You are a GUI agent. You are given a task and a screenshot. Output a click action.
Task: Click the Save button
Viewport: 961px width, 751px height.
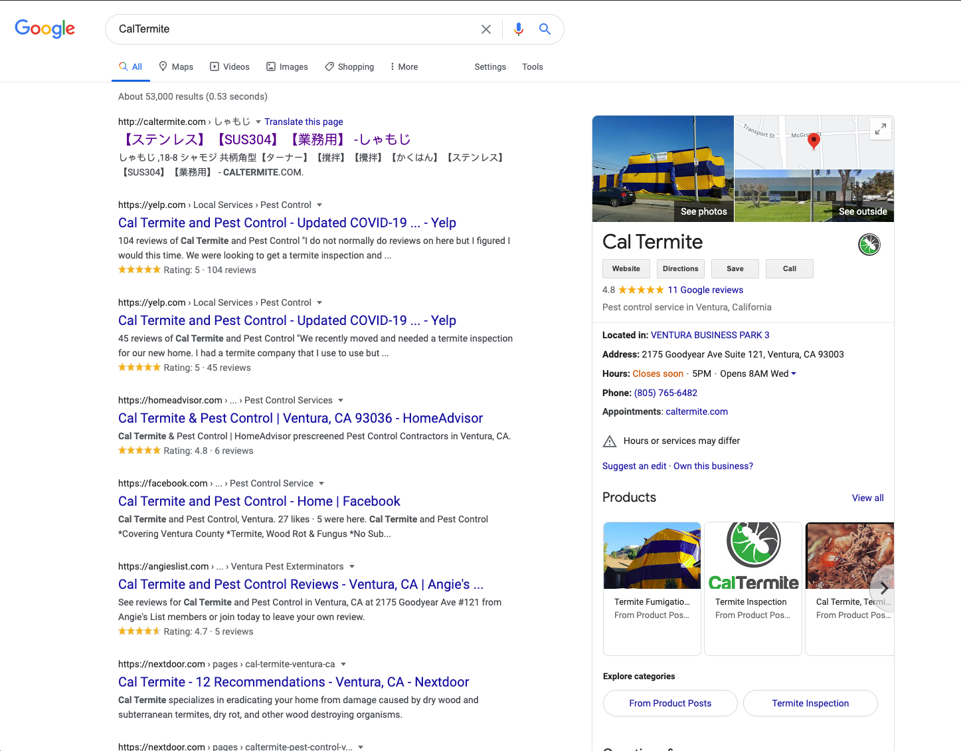[x=735, y=268]
